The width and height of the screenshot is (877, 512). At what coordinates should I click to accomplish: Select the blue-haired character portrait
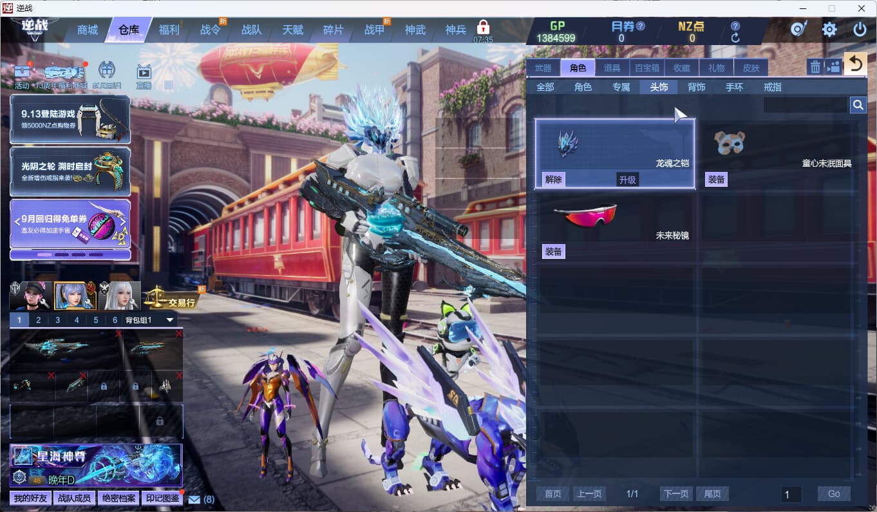point(75,296)
